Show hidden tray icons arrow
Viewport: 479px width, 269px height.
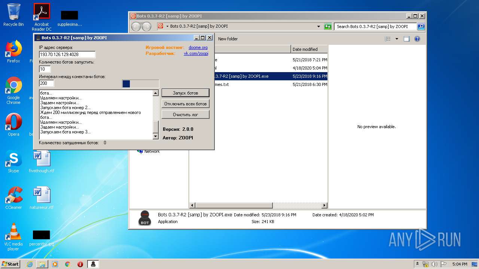coord(418,264)
